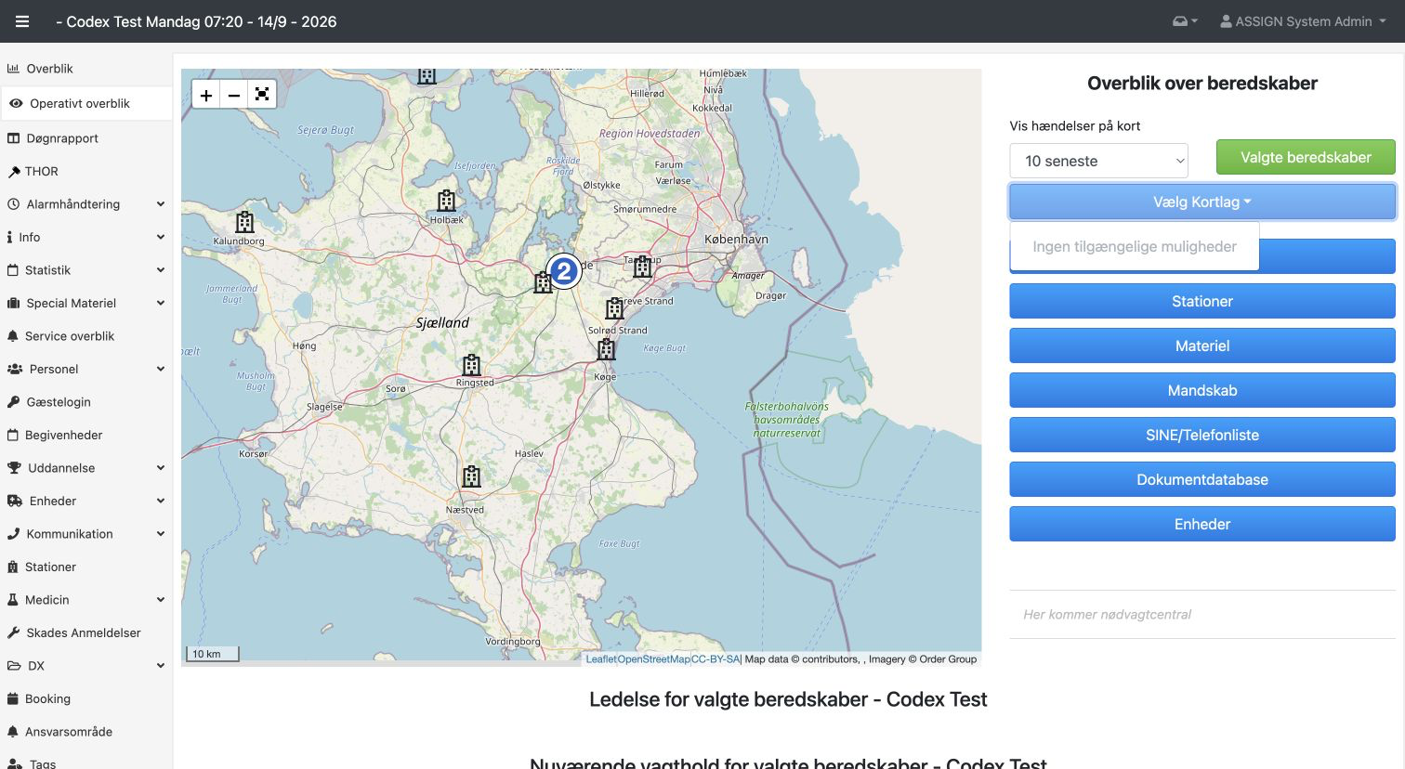Zoom out on the map
This screenshot has height=769, width=1405.
pyautogui.click(x=234, y=95)
